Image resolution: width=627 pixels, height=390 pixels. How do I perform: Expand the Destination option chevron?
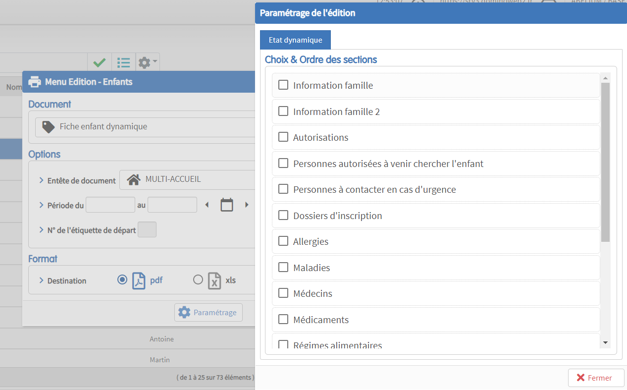pos(42,280)
